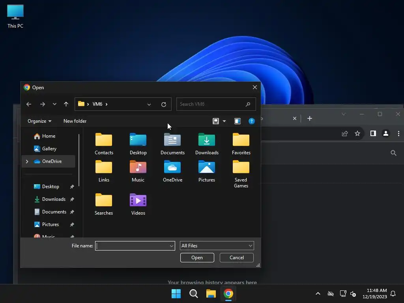The image size is (404, 303).
Task: Click Chrome's share page icon
Action: pos(345,133)
